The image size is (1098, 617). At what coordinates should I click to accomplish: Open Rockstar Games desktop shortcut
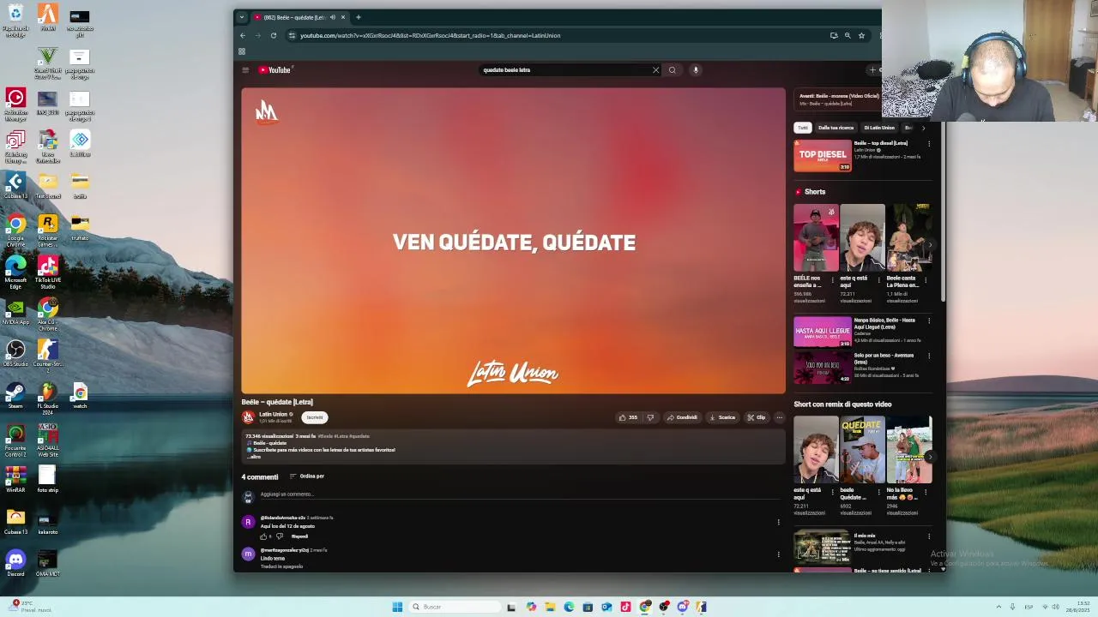(48, 230)
